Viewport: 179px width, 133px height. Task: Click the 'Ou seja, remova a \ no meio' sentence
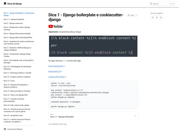pyautogui.click(x=65, y=61)
